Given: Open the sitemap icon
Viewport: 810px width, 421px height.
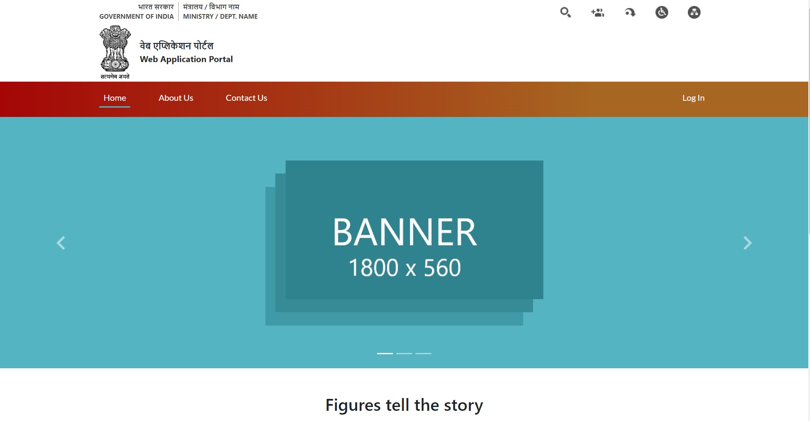Looking at the screenshot, I should click(694, 12).
